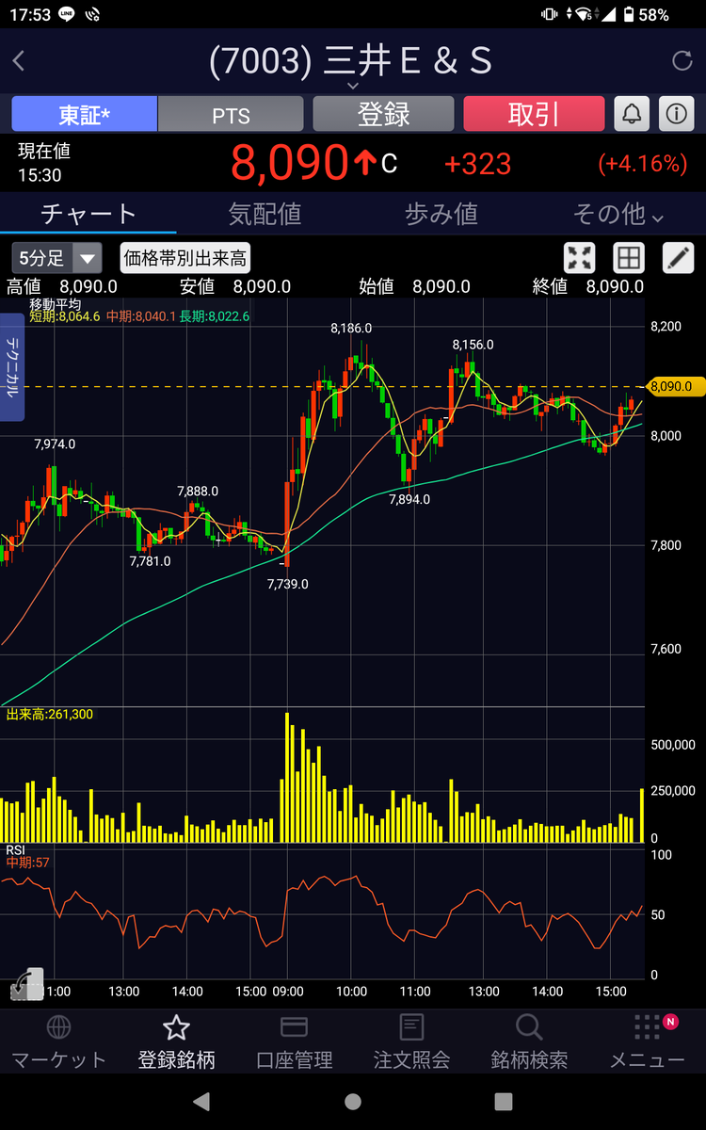This screenshot has height=1130, width=706.
Task: Tap the 移動平均 indicator label
Action: click(55, 304)
